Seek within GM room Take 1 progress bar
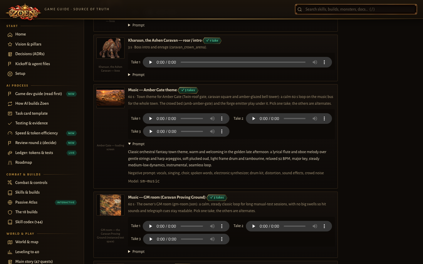Image resolution: width=423 pixels, height=264 pixels. pos(192,226)
